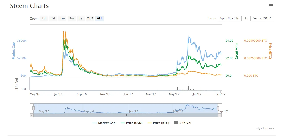Click the navigator scrollbar left arrow
Screen dimensions: 290x136
[x=32, y=115]
